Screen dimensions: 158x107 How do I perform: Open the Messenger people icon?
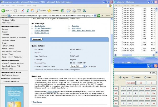pyautogui.click(x=84, y=11)
